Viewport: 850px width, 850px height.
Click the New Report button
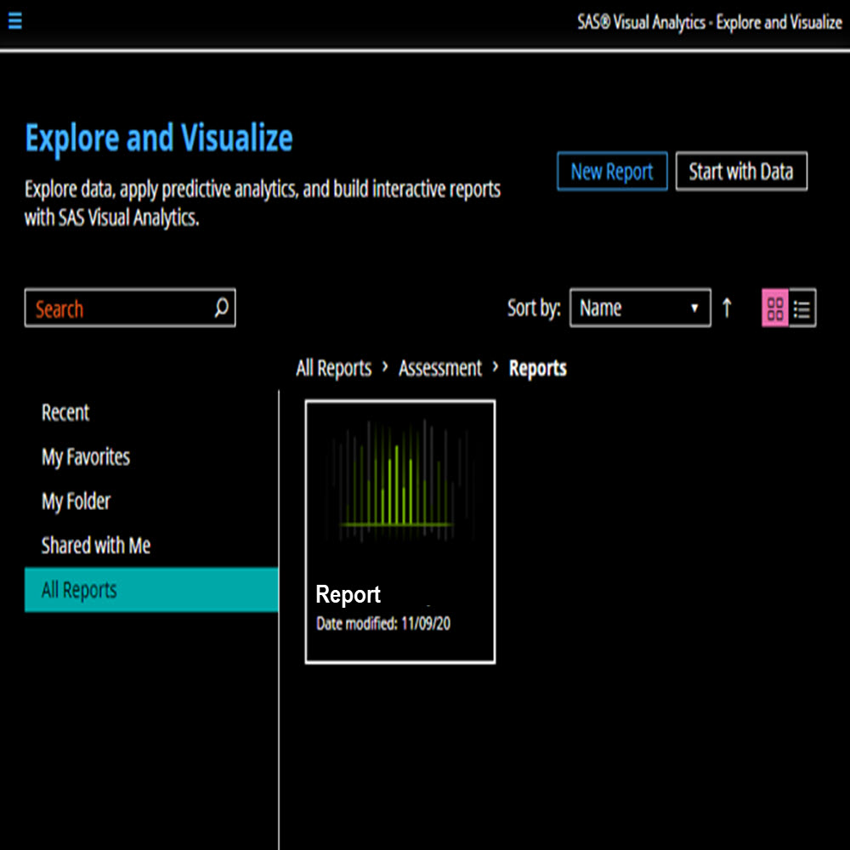coord(611,172)
